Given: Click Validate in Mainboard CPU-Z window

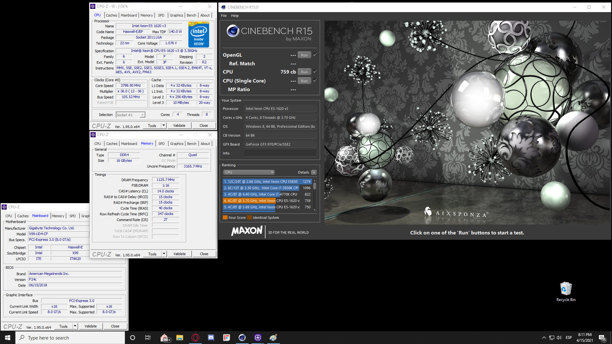Looking at the screenshot, I should pos(91,326).
